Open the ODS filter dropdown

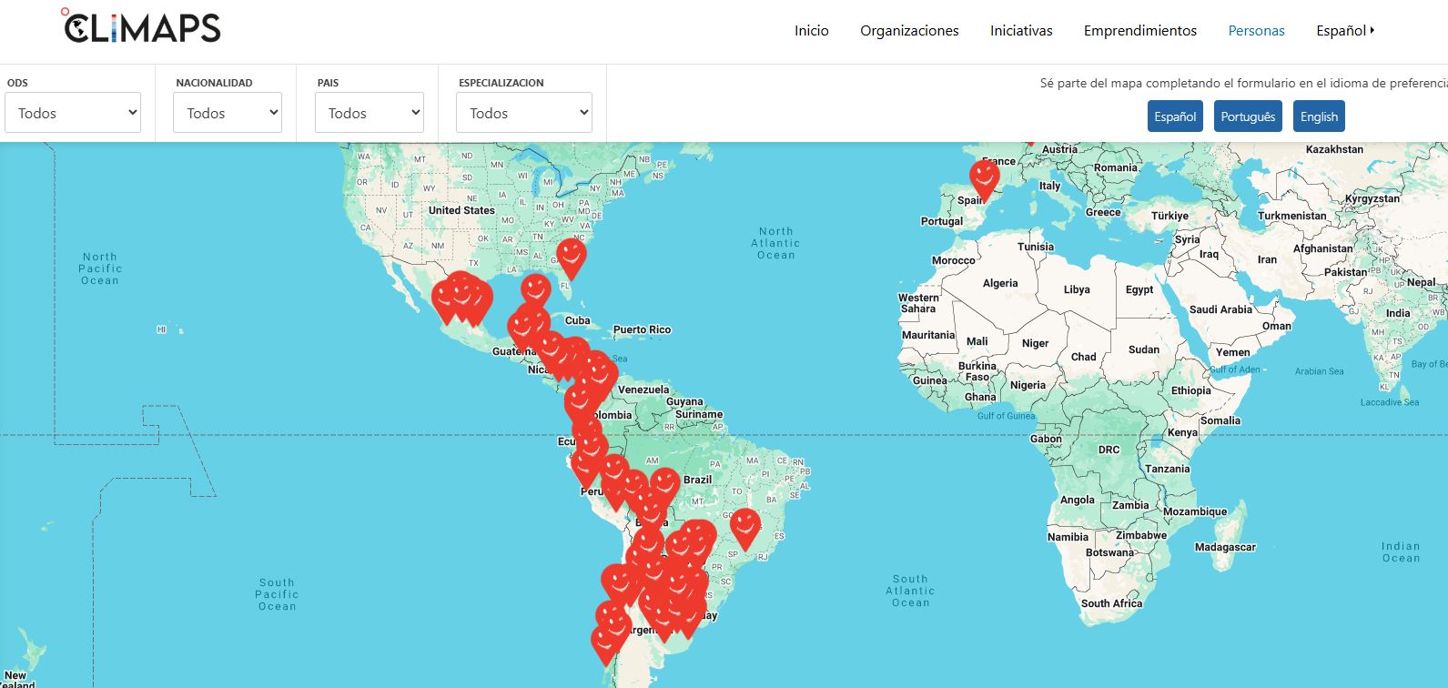click(73, 113)
